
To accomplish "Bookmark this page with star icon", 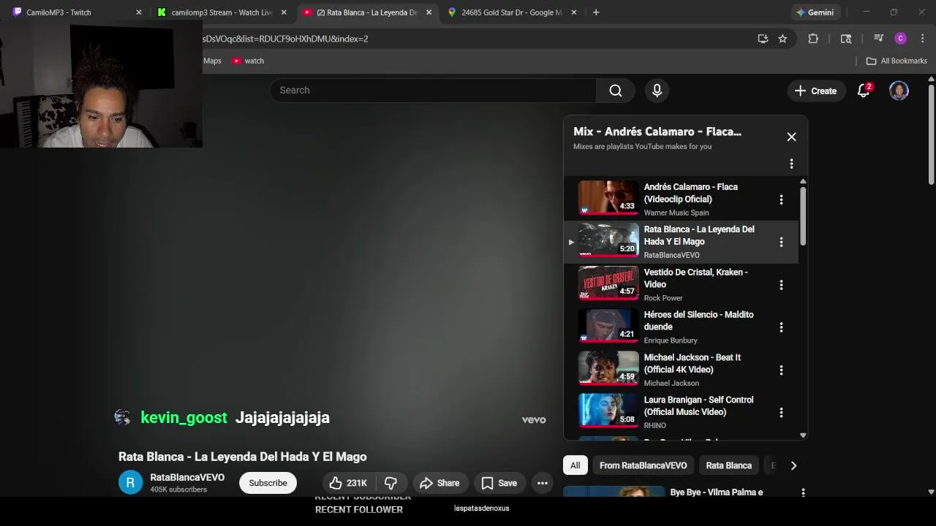I will pyautogui.click(x=782, y=39).
